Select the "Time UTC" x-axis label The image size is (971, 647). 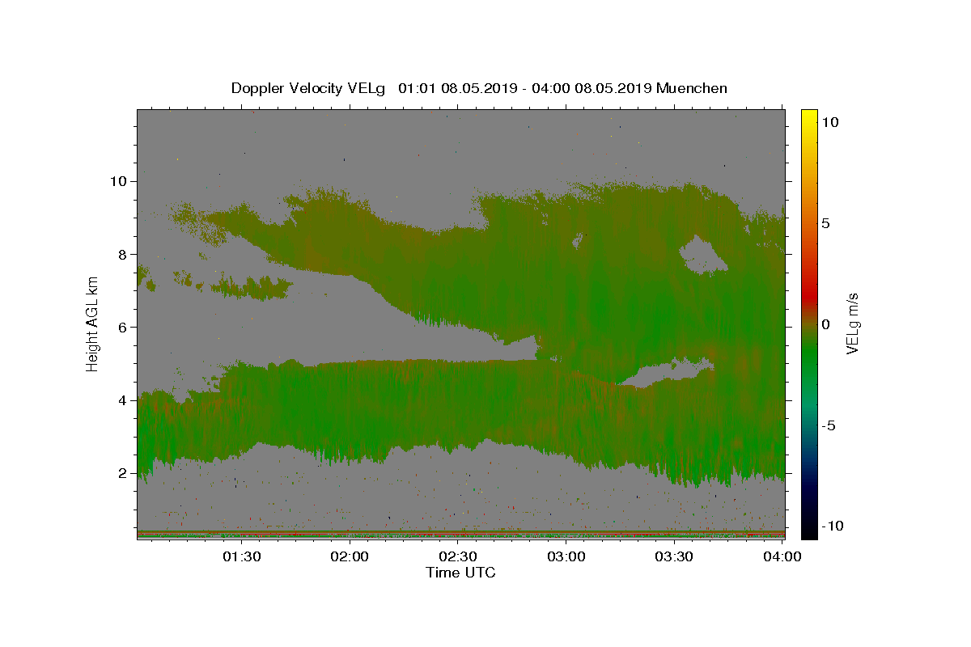point(460,573)
